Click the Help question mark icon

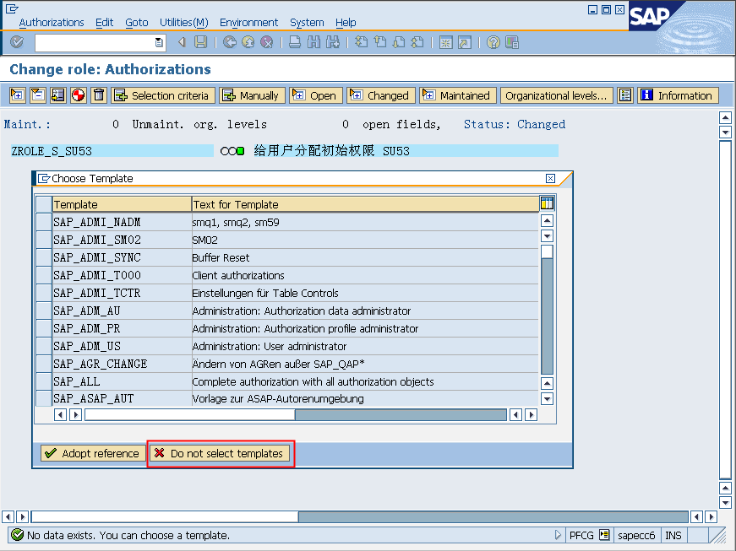tap(493, 43)
